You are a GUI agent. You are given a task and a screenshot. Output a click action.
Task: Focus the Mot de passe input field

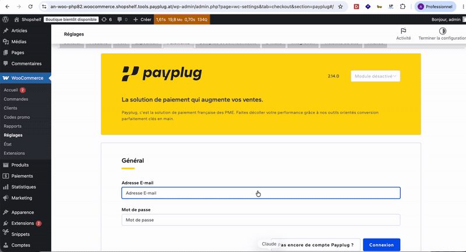pos(261,220)
